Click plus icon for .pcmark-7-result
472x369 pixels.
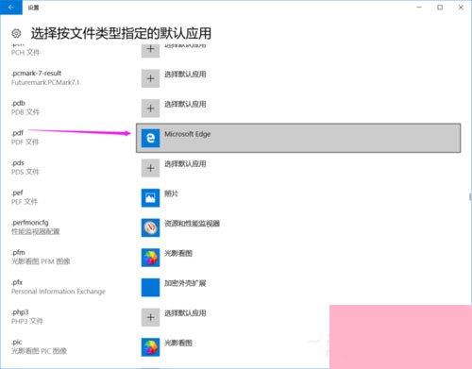[150, 78]
